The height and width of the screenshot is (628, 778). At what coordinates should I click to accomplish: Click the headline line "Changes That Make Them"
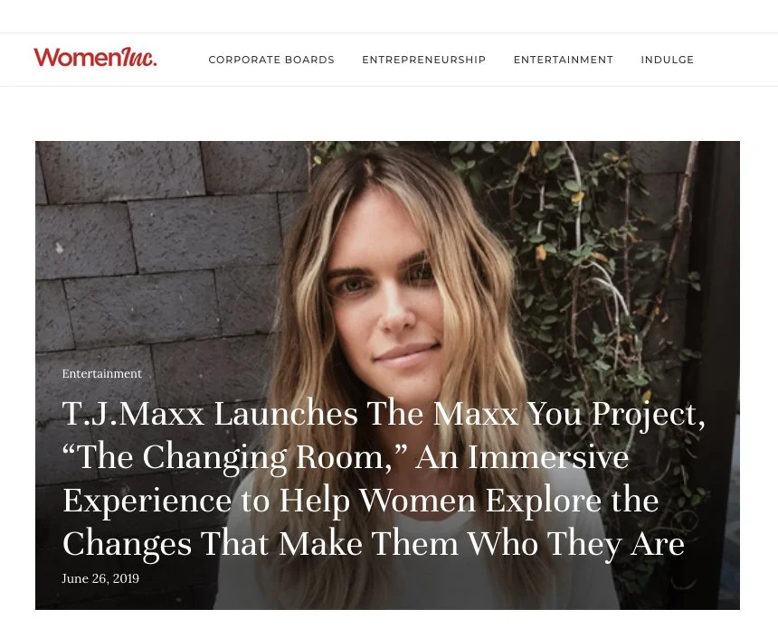pyautogui.click(x=374, y=544)
